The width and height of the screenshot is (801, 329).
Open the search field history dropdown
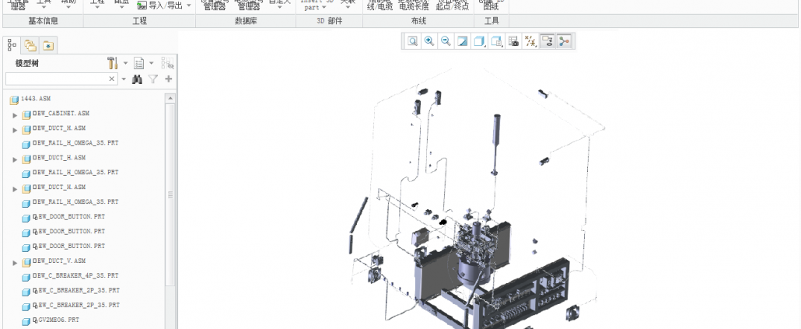point(124,79)
